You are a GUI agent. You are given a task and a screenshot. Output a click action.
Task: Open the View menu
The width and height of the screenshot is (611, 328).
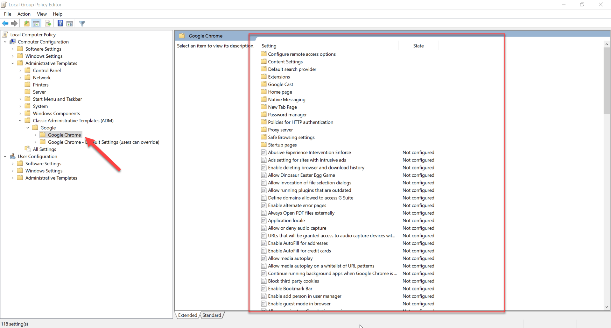(x=42, y=14)
